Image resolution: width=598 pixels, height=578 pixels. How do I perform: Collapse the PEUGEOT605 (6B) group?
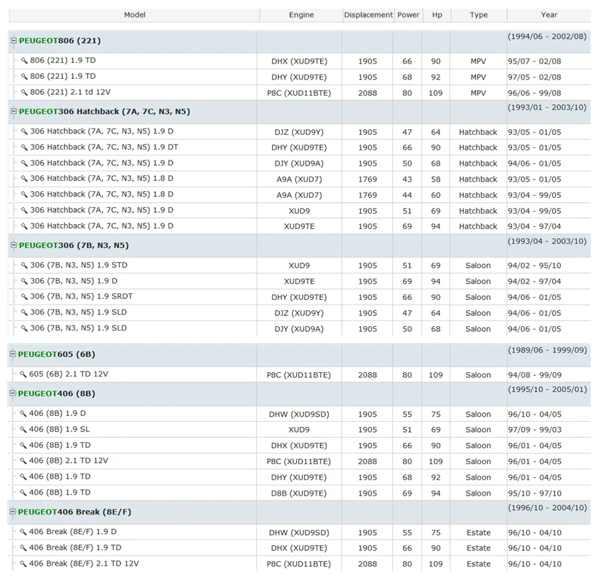pyautogui.click(x=12, y=354)
